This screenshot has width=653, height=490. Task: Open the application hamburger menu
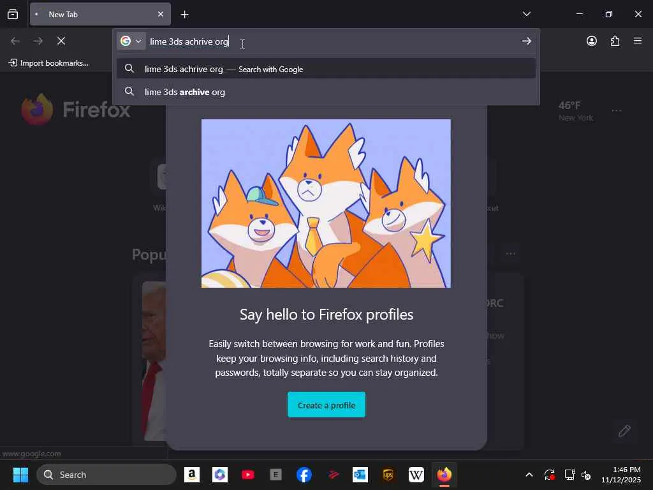[638, 41]
